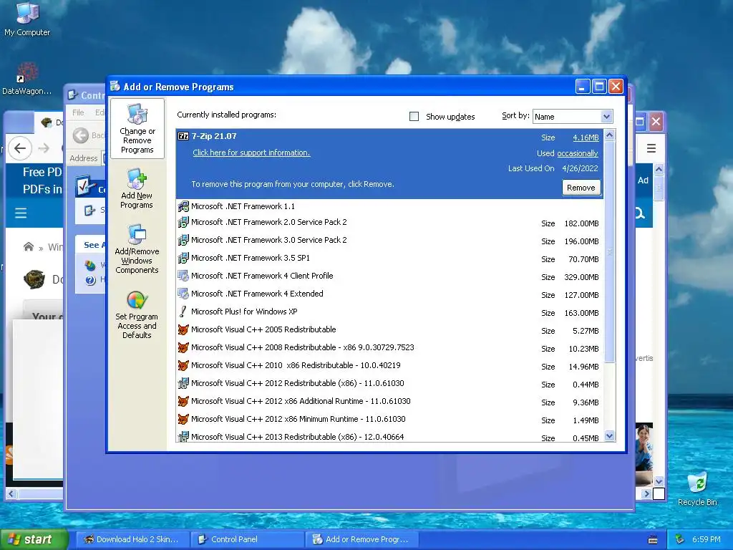Click the .NET Framework 4 Extended icon
The height and width of the screenshot is (550, 733).
tap(183, 294)
